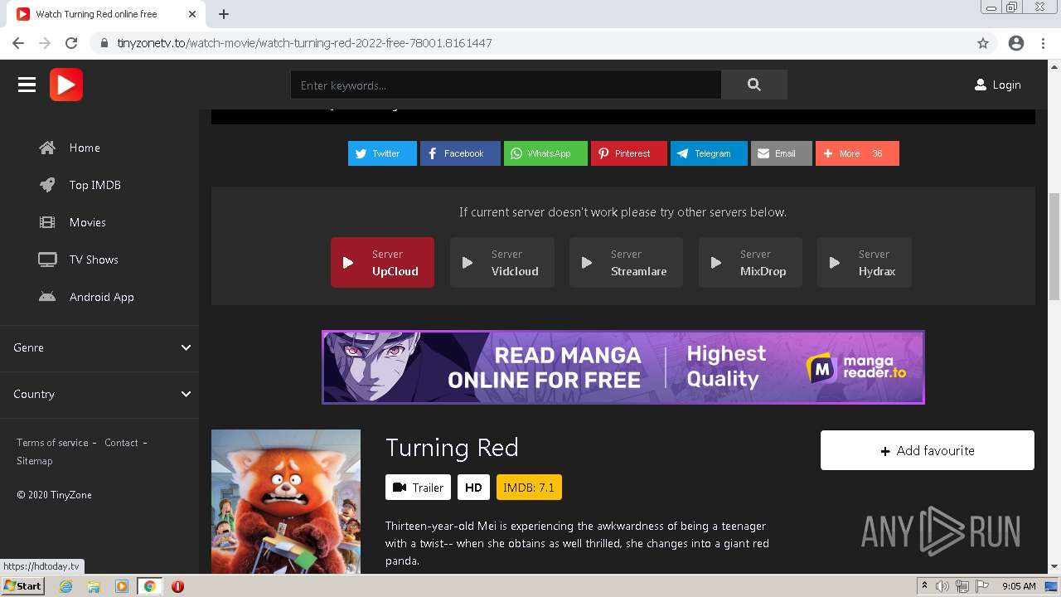Image resolution: width=1061 pixels, height=597 pixels.
Task: Click the address bar URL
Action: (304, 43)
